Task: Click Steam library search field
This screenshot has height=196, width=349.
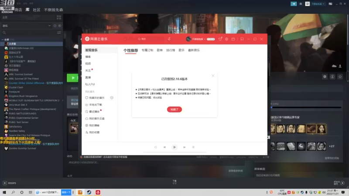Action: [28, 33]
